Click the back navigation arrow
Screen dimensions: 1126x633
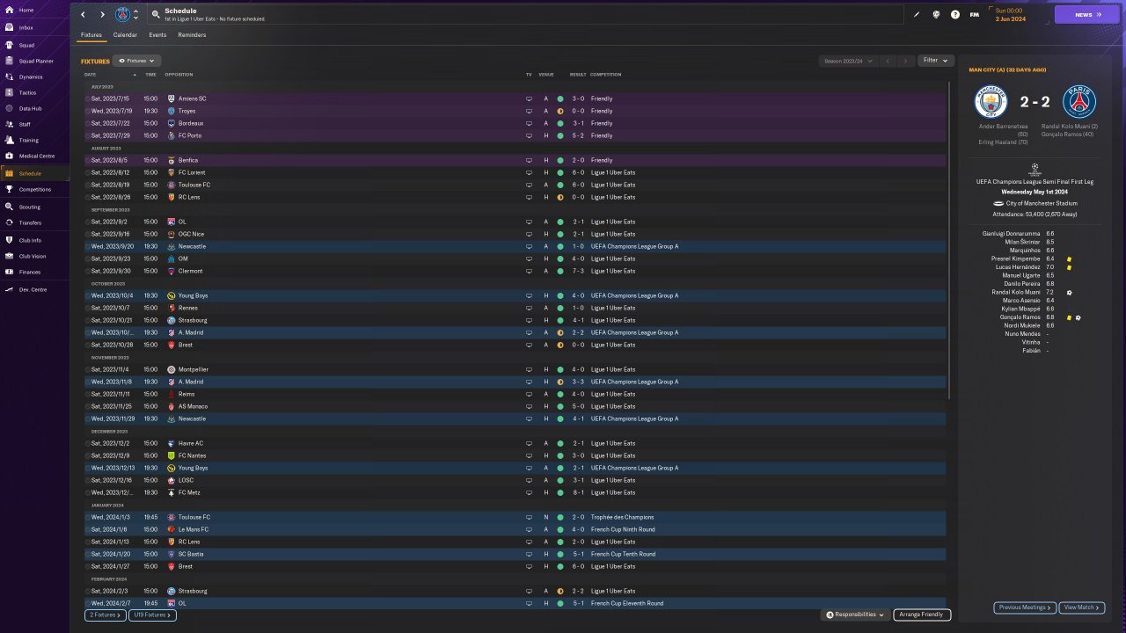[83, 14]
